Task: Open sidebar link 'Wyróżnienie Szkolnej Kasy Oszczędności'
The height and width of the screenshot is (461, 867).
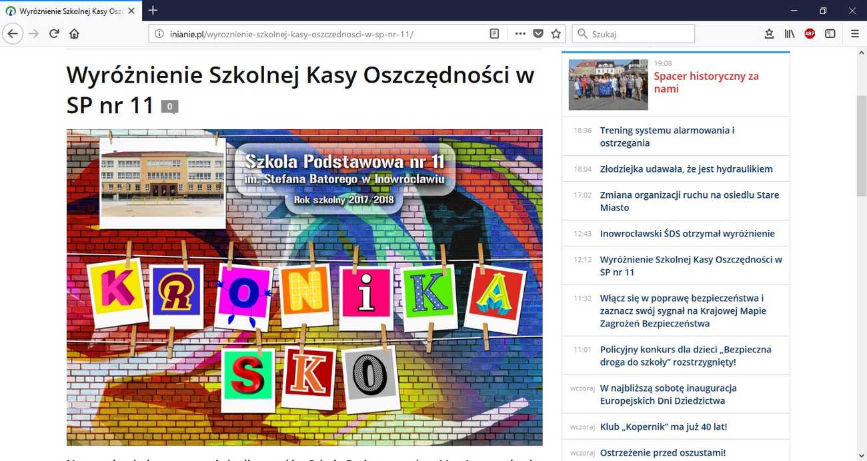Action: tap(691, 266)
